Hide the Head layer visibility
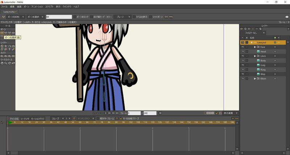 (x=243, y=52)
